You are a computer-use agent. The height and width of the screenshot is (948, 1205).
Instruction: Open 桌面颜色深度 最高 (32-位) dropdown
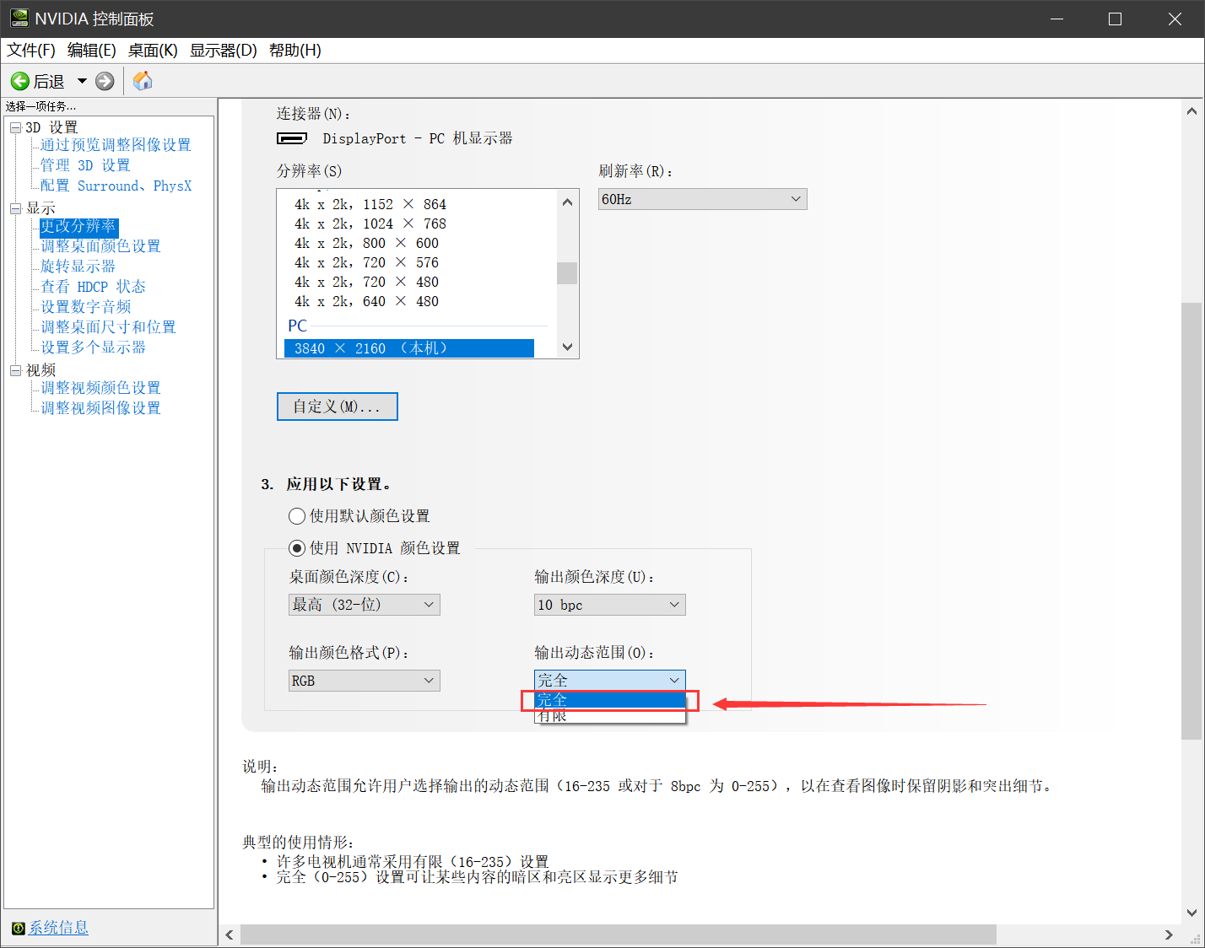coord(365,605)
